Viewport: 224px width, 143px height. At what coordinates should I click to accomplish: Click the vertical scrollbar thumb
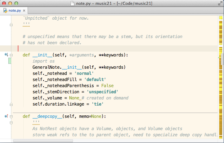tap(222, 59)
